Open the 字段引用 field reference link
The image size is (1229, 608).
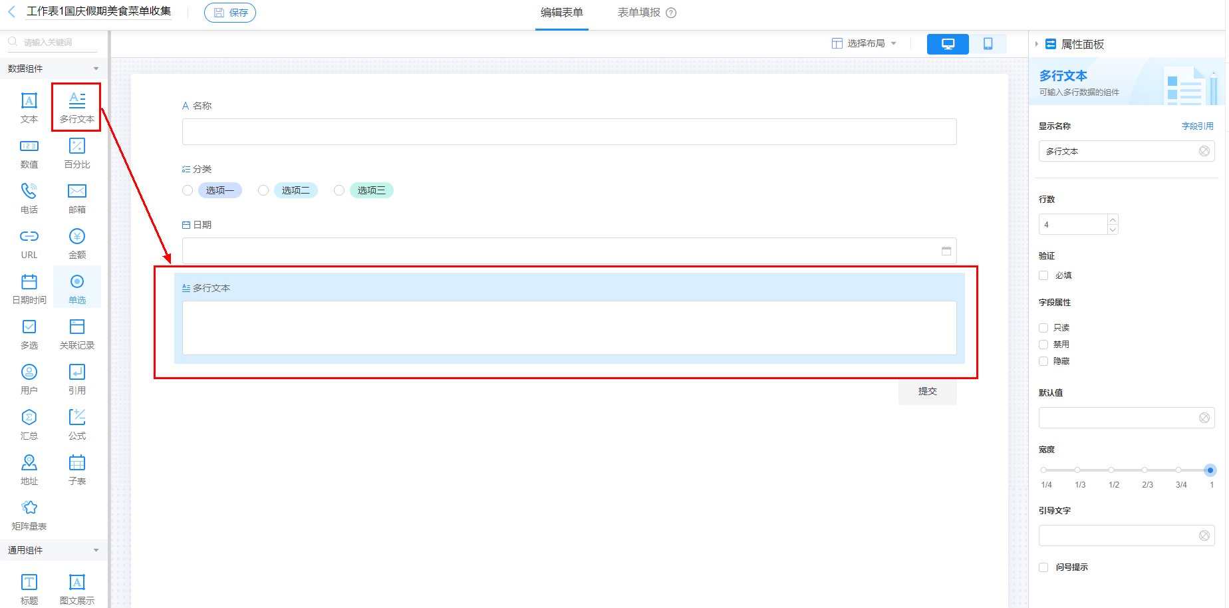click(1197, 126)
